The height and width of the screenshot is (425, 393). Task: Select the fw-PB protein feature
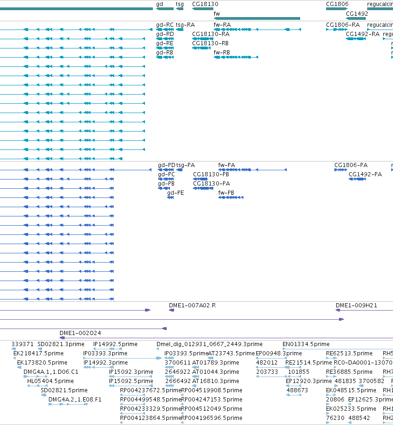point(231,198)
